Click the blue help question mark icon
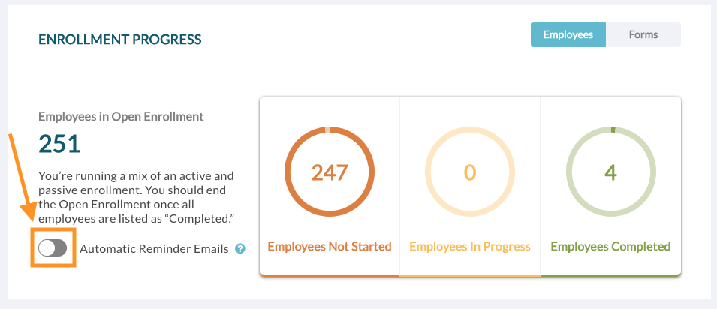The width and height of the screenshot is (717, 309). (x=240, y=249)
